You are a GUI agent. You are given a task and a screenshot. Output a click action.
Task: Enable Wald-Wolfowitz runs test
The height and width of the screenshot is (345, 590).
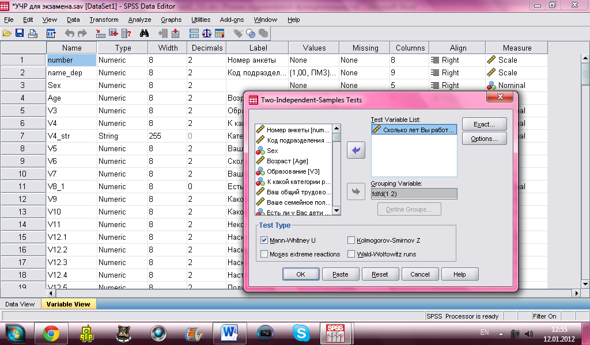(351, 254)
